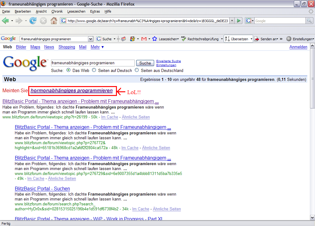Select the 'Das Web' radio option
The width and height of the screenshot is (315, 226).
[69, 70]
